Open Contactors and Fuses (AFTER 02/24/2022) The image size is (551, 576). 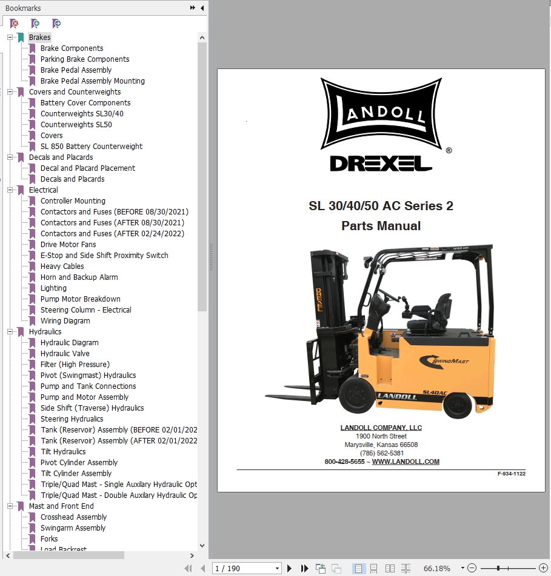tap(112, 234)
